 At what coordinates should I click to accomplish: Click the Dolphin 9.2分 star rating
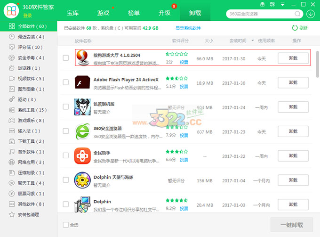point(177,200)
